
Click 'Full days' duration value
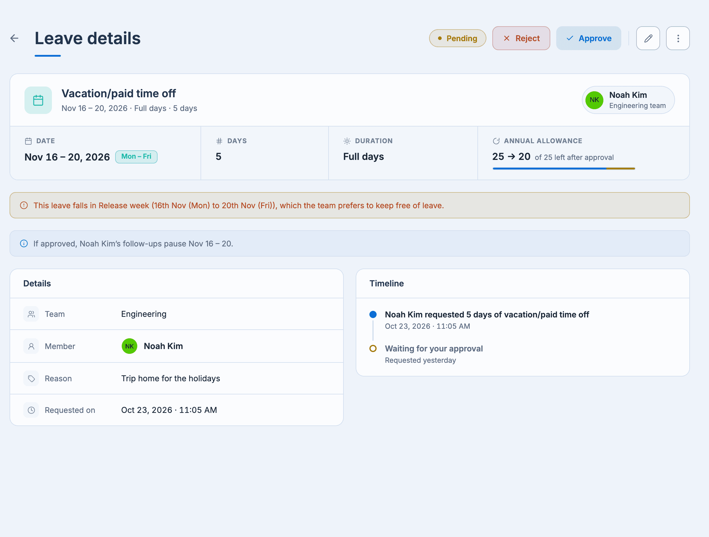[x=363, y=157]
